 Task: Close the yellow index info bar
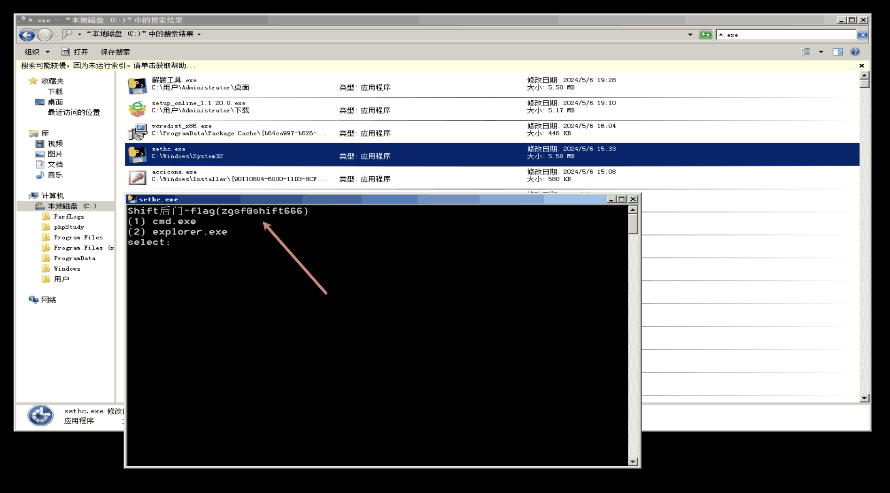coord(861,66)
